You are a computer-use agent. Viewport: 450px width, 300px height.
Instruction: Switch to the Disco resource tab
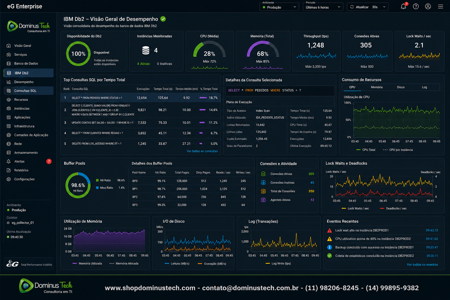coord(401,87)
